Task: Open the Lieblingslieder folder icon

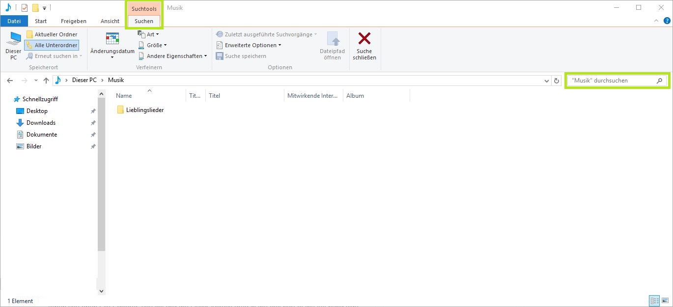Action: [120, 110]
